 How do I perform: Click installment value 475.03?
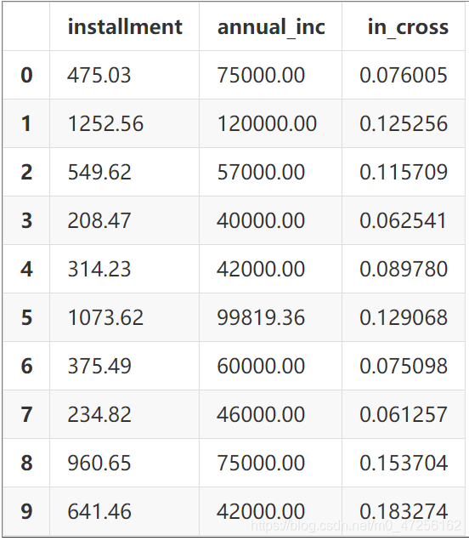click(99, 75)
